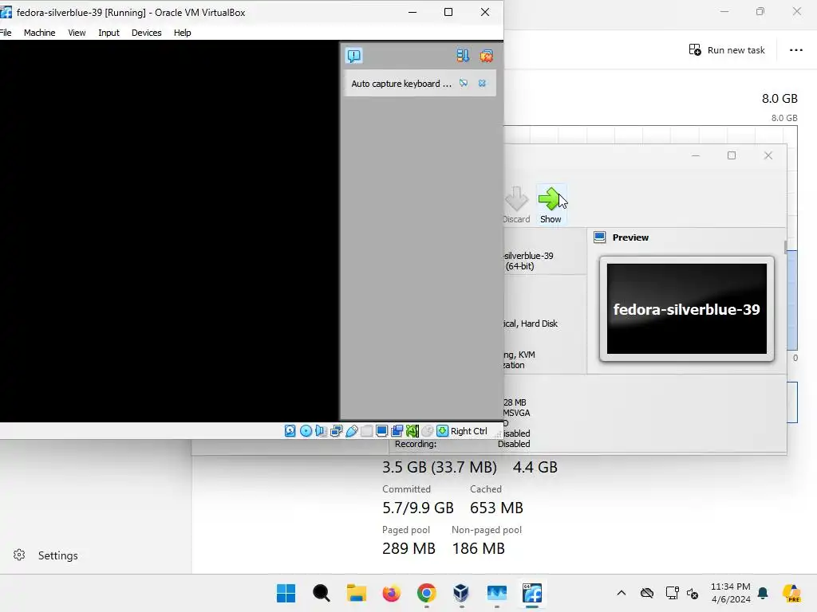817x612 pixels.
Task: Click the grayed mouse integration status icon
Action: pyautogui.click(x=428, y=431)
